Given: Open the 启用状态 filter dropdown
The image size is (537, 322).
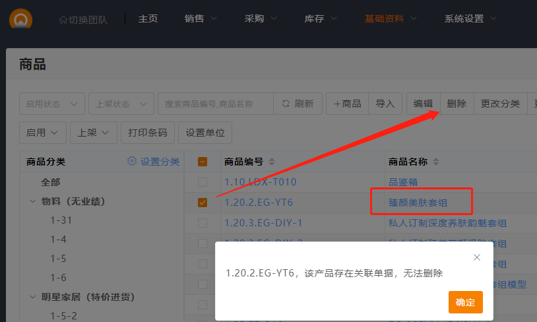Looking at the screenshot, I should pos(52,104).
